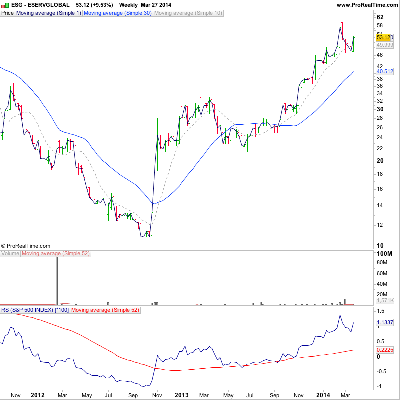Click the tall volume spike bar

(57, 281)
